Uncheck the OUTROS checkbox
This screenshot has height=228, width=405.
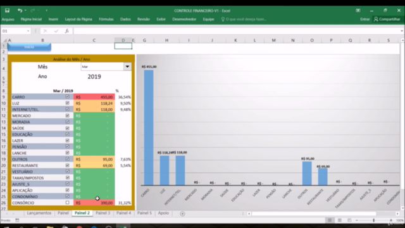click(x=68, y=159)
